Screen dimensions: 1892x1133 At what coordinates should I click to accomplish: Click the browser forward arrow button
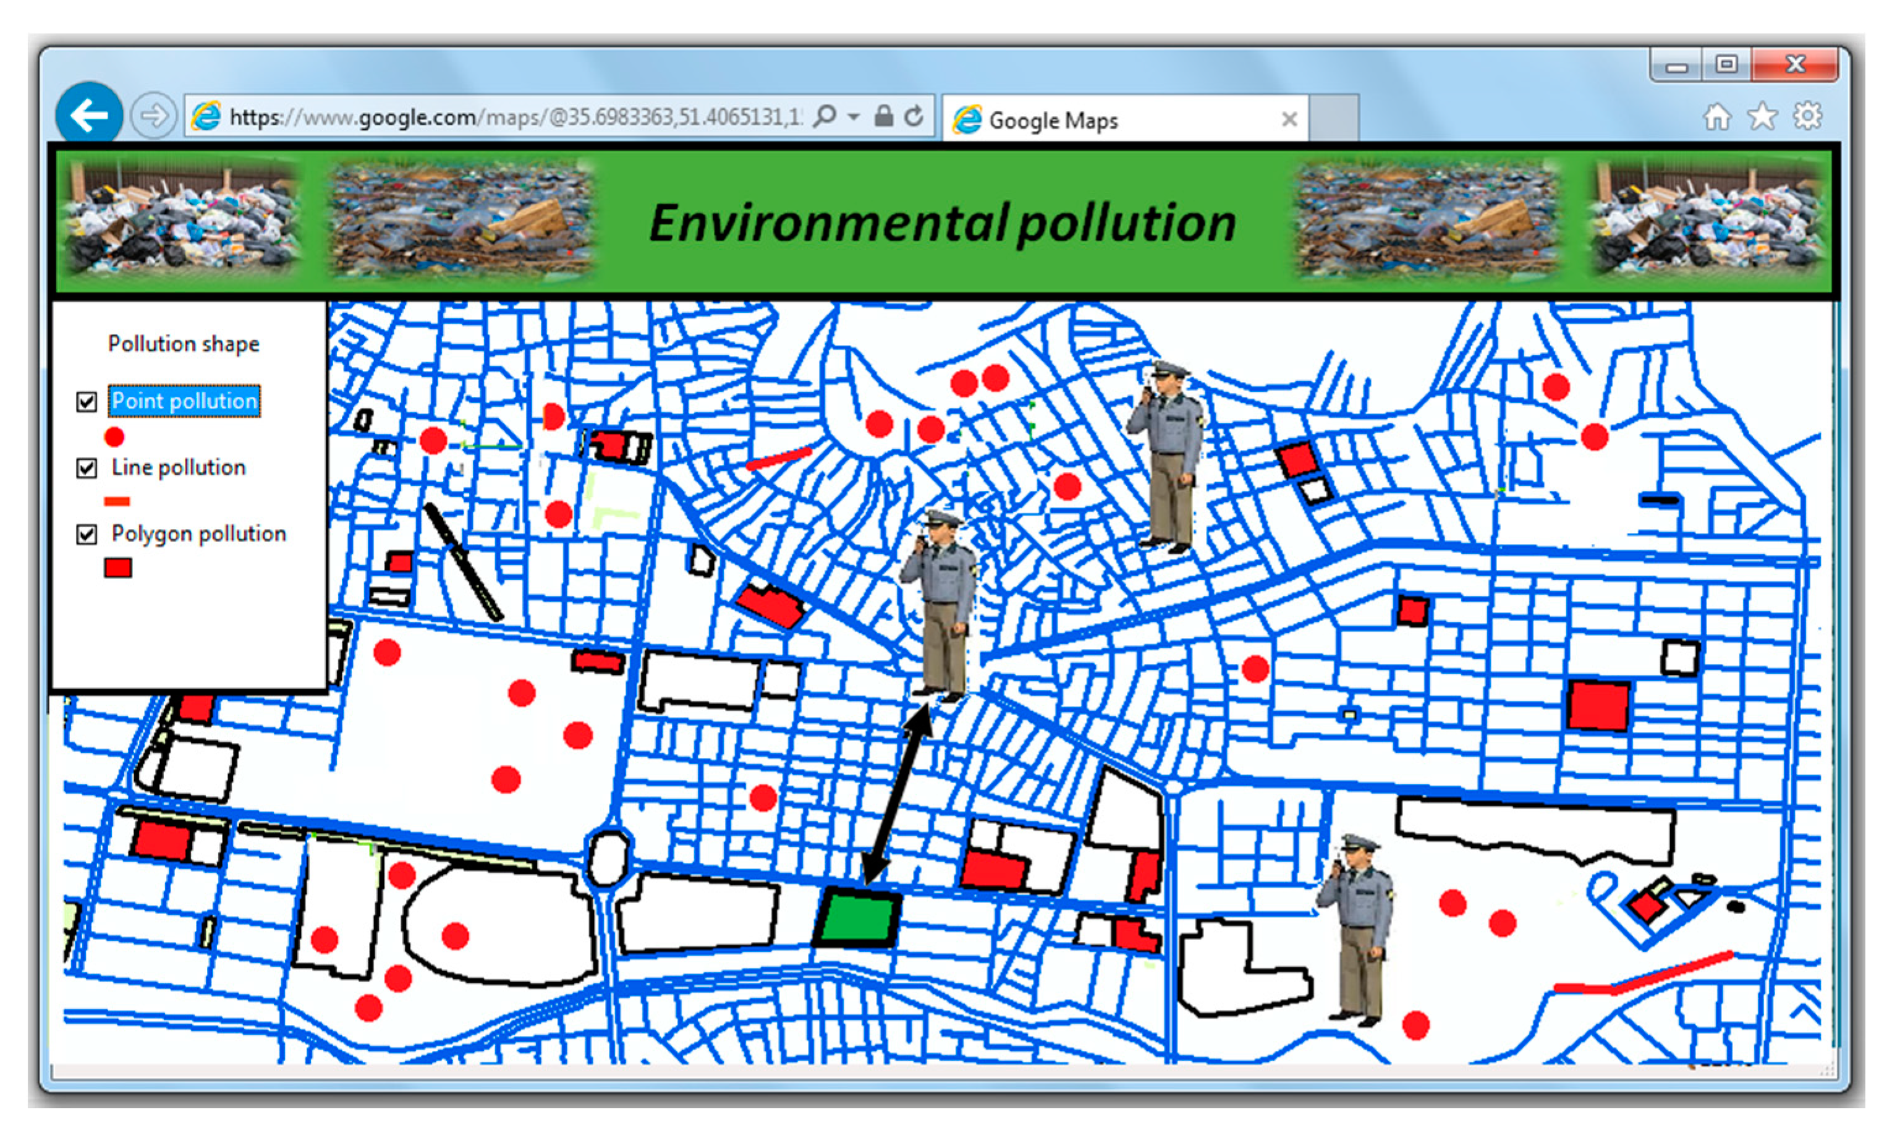153,116
